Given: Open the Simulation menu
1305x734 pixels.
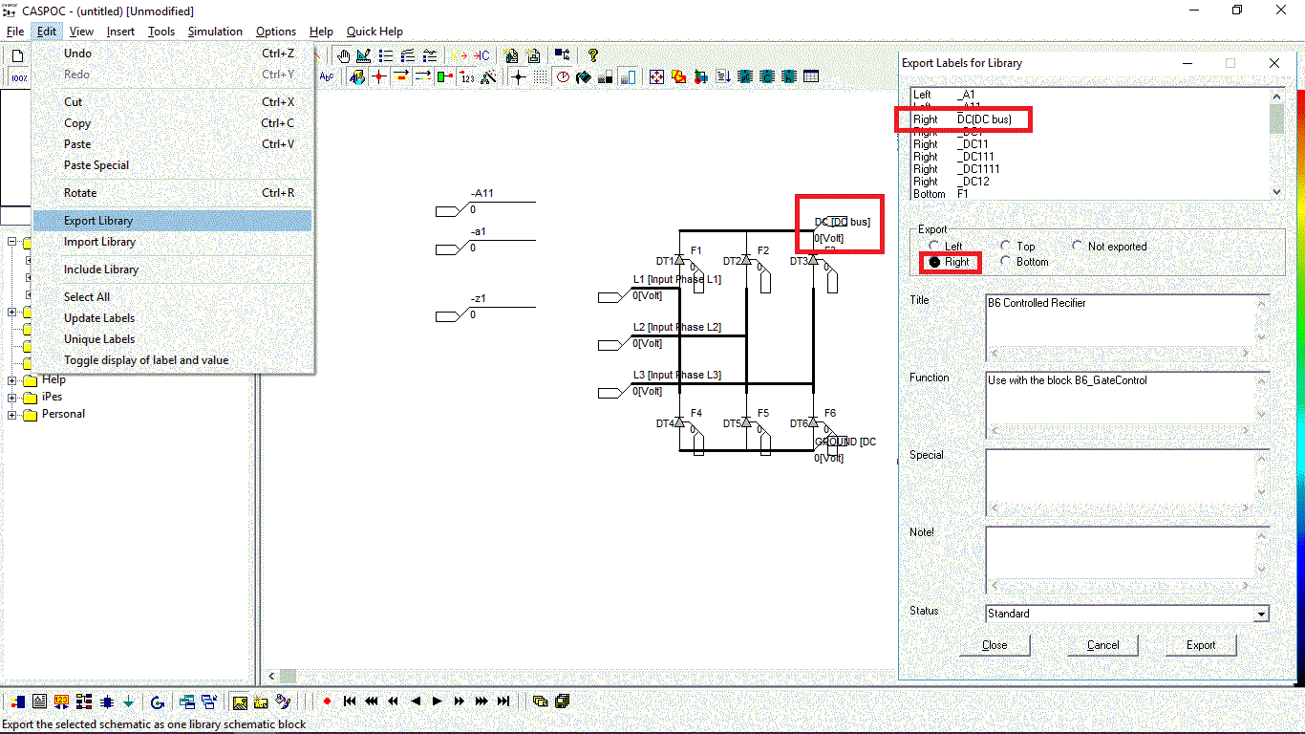Looking at the screenshot, I should point(215,32).
